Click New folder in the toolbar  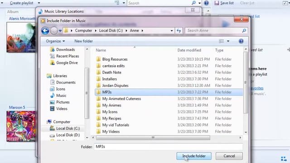(x=83, y=41)
